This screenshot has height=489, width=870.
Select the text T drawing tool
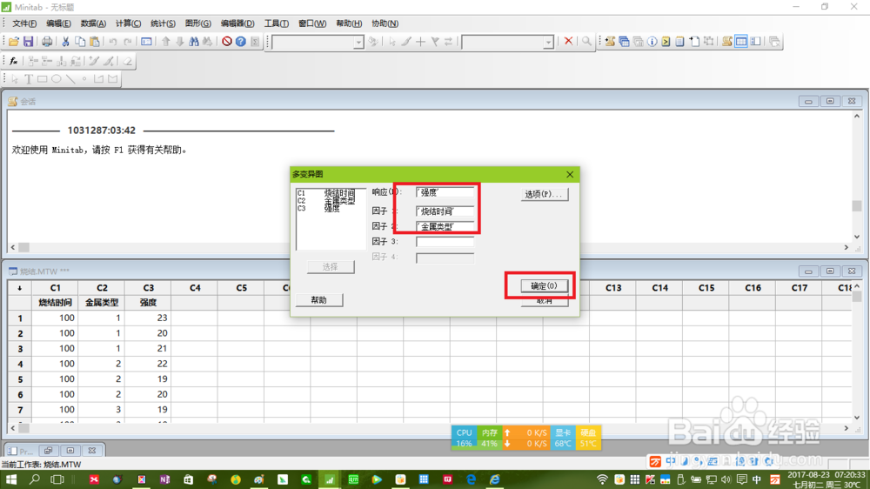[29, 79]
